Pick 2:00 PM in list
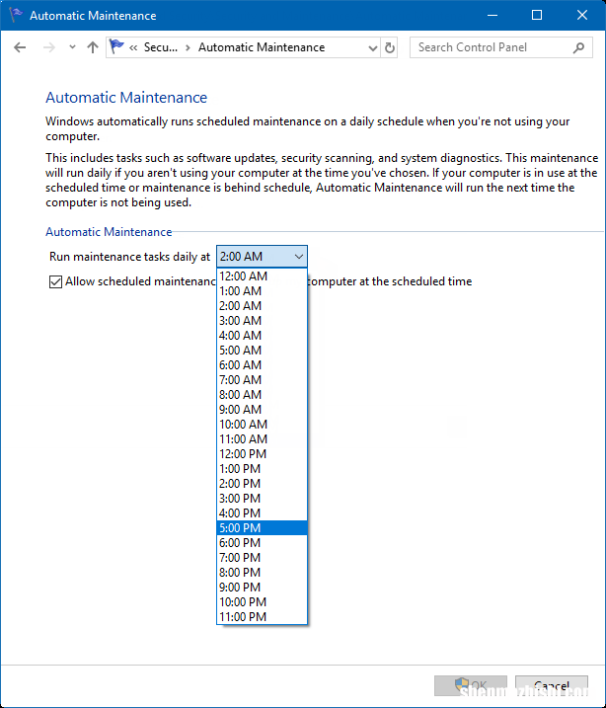Image resolution: width=606 pixels, height=708 pixels. 262,484
